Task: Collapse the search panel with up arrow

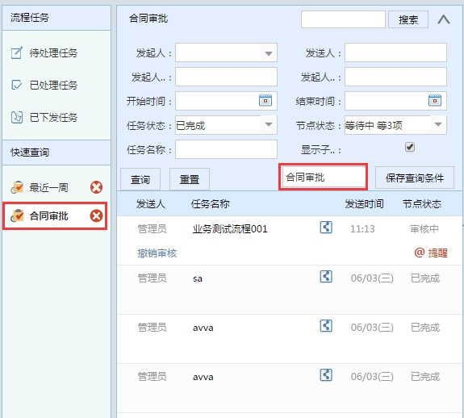Action: [444, 19]
